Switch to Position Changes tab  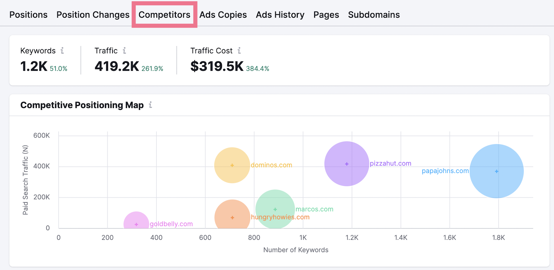pyautogui.click(x=93, y=15)
